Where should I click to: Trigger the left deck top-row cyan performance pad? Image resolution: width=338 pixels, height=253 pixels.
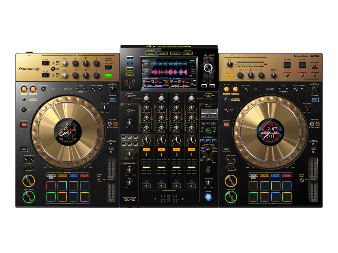pyautogui.click(x=62, y=186)
